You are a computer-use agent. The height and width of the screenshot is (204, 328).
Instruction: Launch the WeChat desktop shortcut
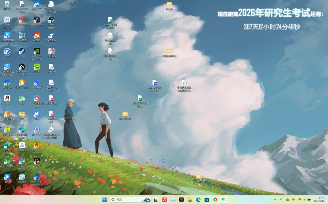[22, 99]
